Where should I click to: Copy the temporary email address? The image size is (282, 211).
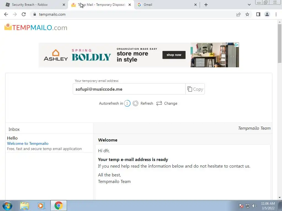[195, 89]
